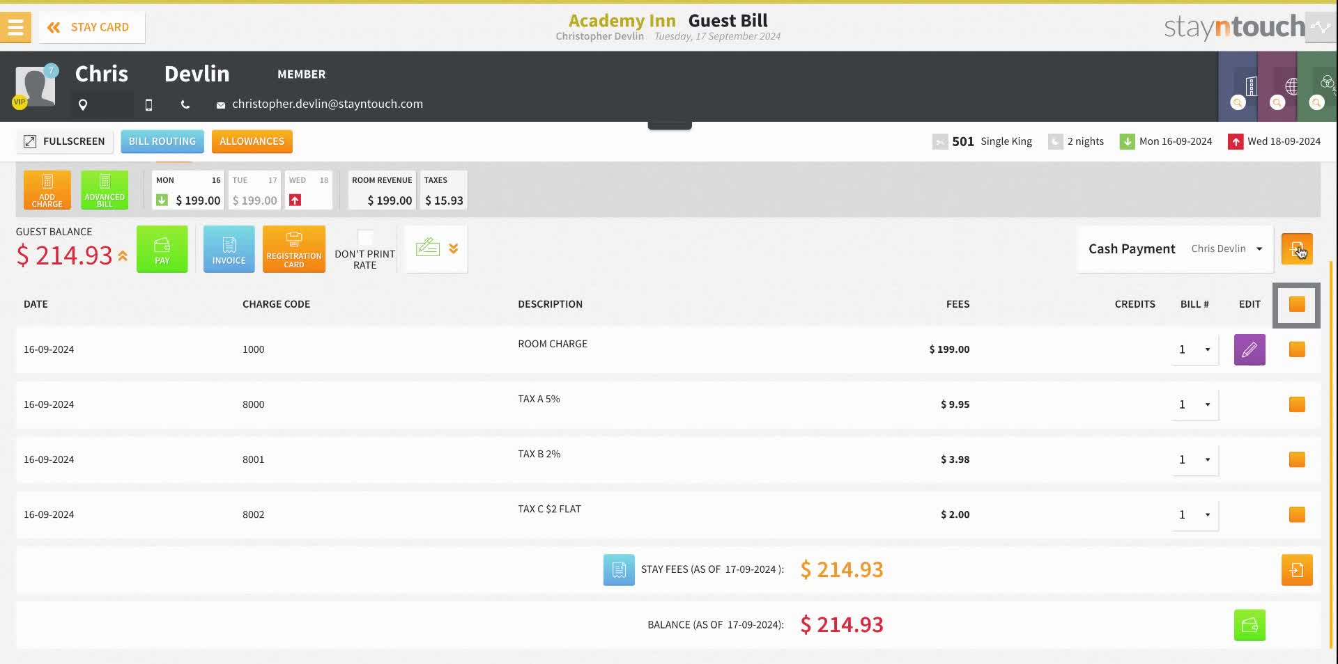Click the VIP badge on avatar
The image size is (1338, 664).
tap(20, 102)
